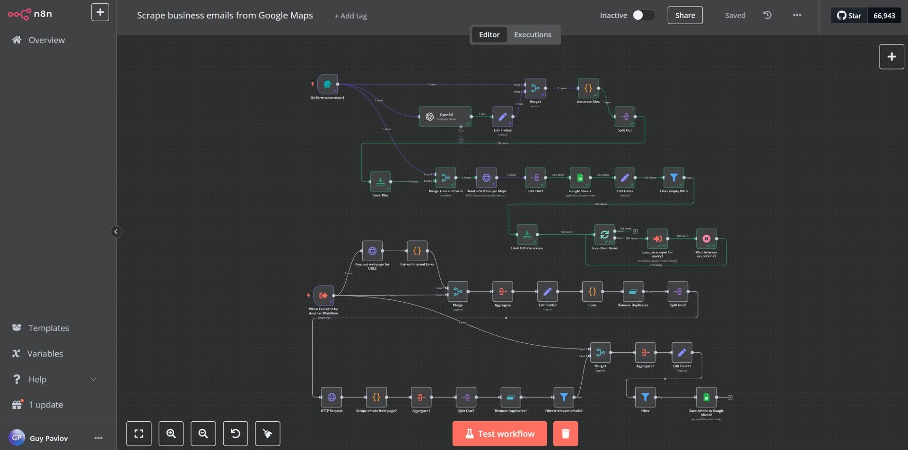Expand the Help menu
The height and width of the screenshot is (450, 908).
pos(55,379)
